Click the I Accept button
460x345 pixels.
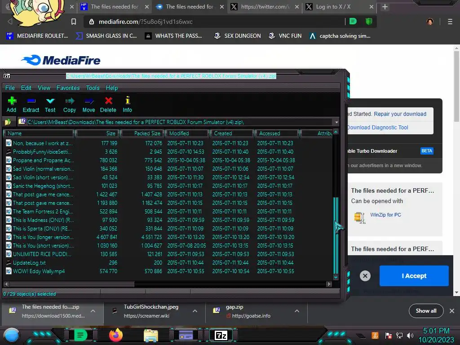pyautogui.click(x=414, y=276)
